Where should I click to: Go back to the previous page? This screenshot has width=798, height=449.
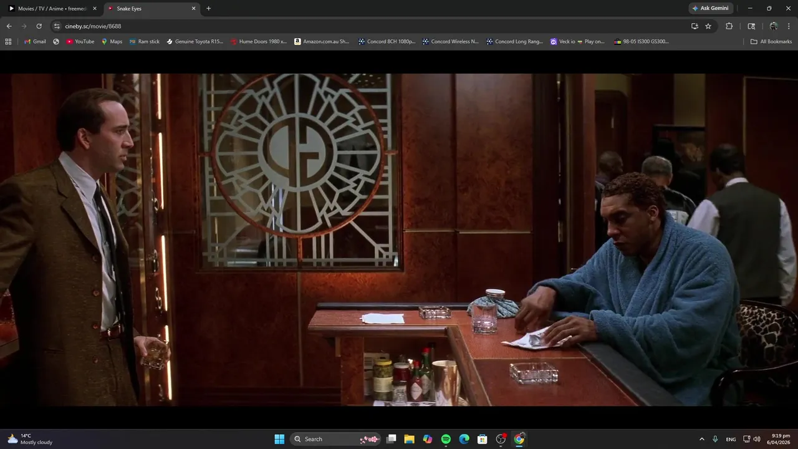point(9,26)
